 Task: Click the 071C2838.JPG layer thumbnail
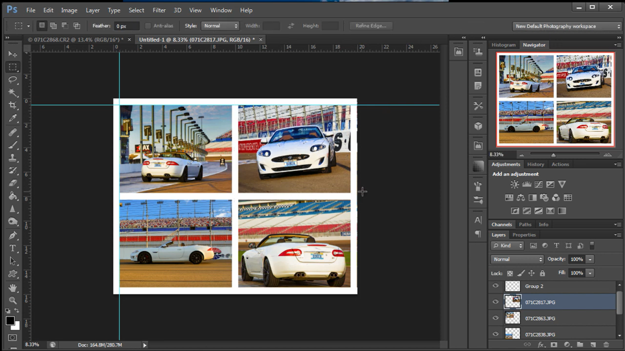pos(512,334)
